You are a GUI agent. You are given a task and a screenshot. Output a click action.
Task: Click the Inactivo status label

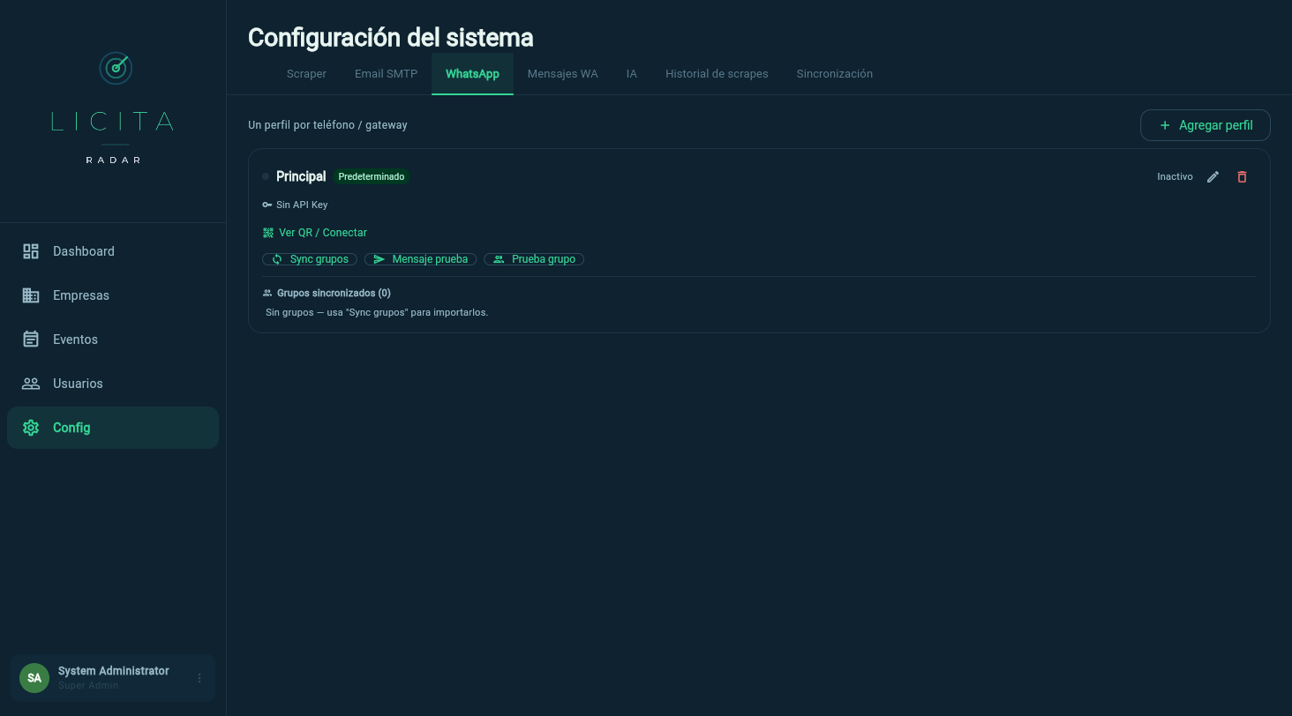[1175, 176]
